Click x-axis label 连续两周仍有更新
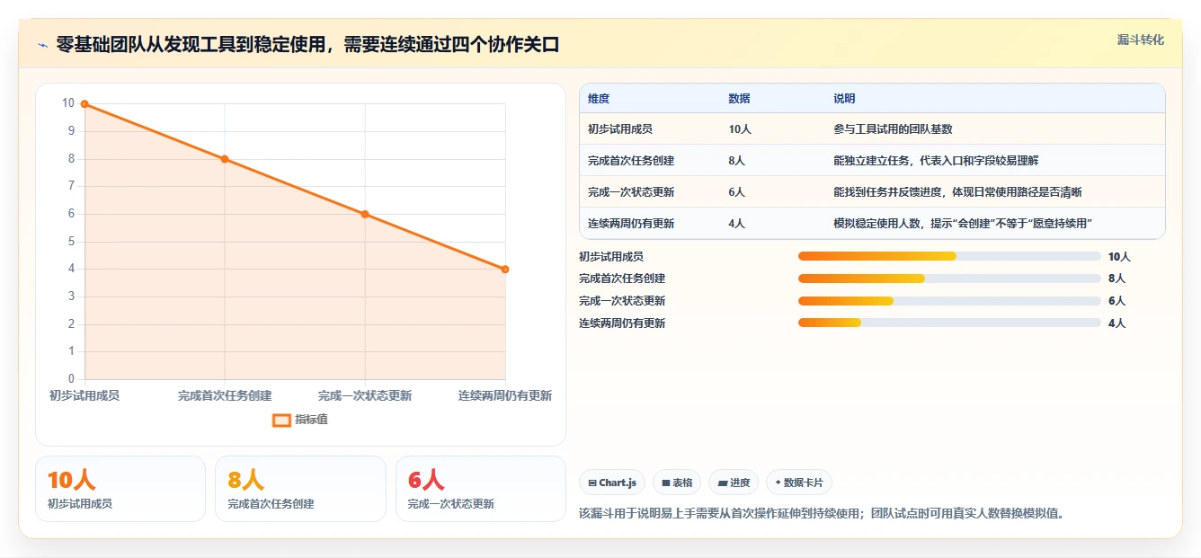This screenshot has width=1201, height=558. point(505,395)
